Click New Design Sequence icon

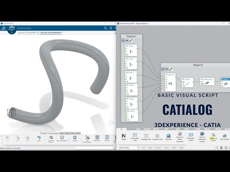(x=87, y=138)
